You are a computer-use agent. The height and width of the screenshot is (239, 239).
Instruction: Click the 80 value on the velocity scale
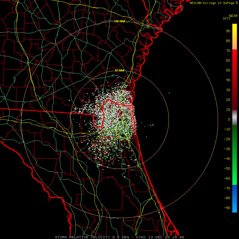pos(228,41)
